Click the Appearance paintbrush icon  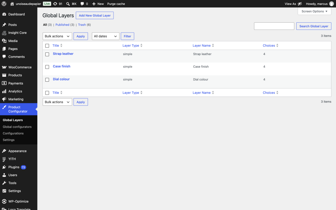tap(4, 151)
